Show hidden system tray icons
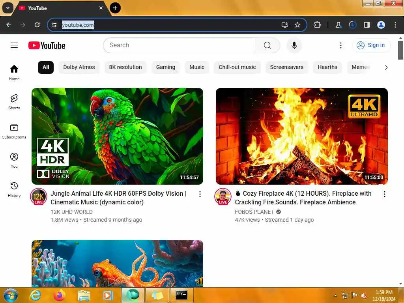This screenshot has width=404, height=303. coord(335,296)
